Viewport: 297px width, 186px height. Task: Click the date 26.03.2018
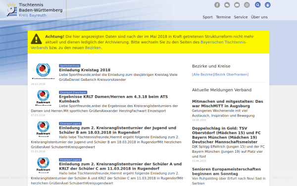[38, 84]
